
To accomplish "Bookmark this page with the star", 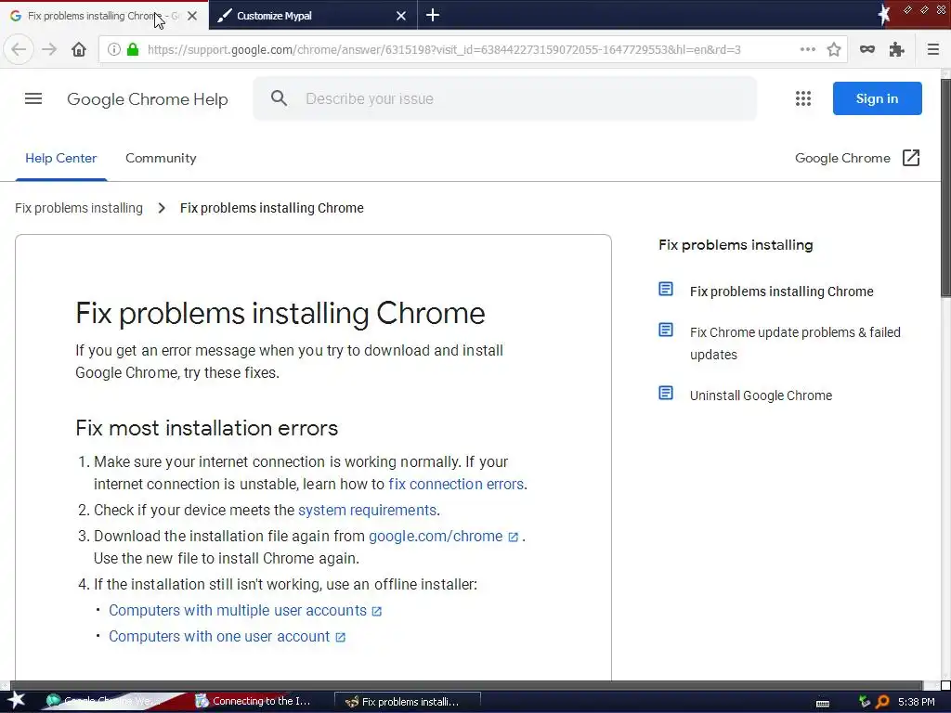I will 834,49.
